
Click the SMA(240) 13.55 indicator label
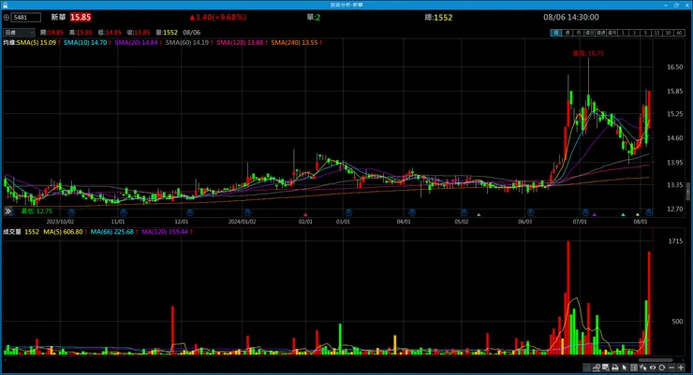pos(294,43)
